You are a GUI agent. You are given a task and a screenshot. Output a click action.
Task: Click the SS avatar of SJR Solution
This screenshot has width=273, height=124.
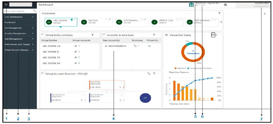click(x=119, y=22)
